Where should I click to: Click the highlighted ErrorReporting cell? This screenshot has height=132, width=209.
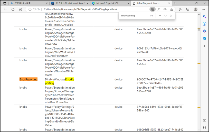click(x=28, y=79)
